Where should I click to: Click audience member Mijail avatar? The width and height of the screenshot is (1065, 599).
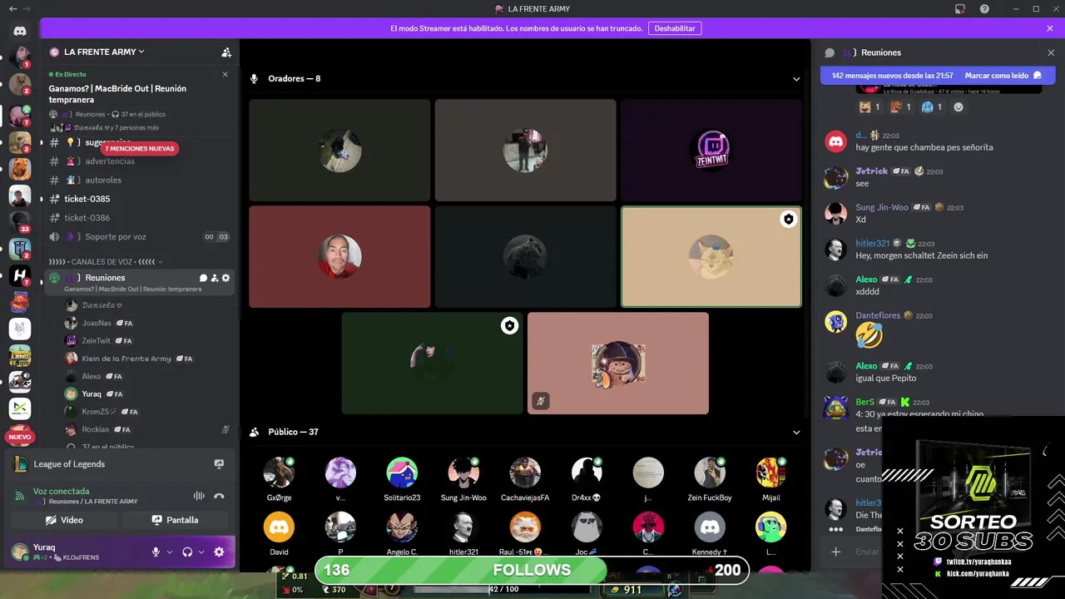771,473
